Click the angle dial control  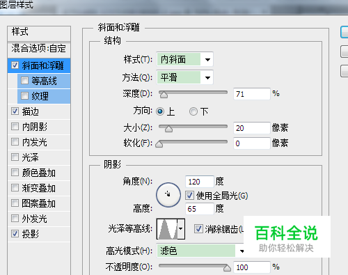click(x=168, y=195)
